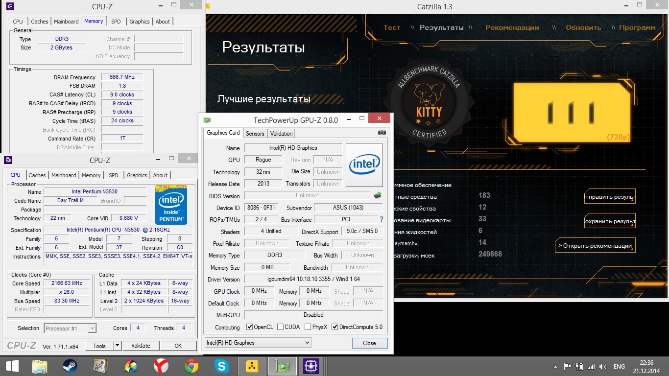Switch to Validation tab in GPU-Z
This screenshot has width=669, height=376.
(281, 134)
